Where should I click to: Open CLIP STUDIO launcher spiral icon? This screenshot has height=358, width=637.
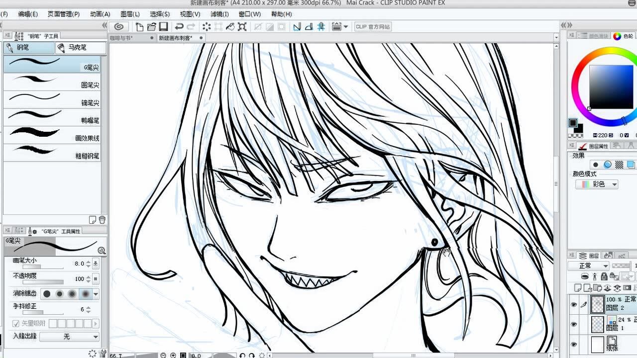tap(118, 27)
